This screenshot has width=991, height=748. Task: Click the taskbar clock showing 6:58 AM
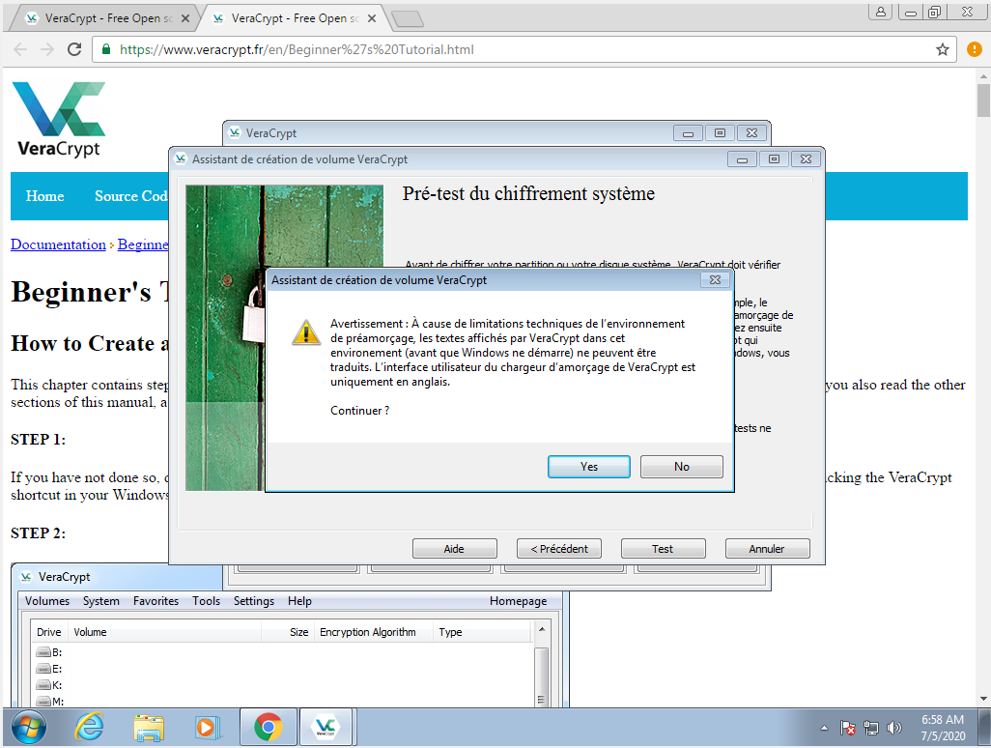click(x=943, y=727)
